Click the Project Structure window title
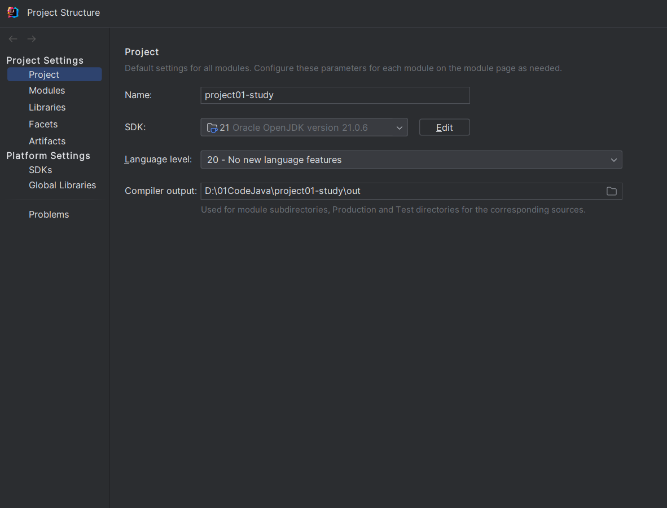667x508 pixels. 63,13
